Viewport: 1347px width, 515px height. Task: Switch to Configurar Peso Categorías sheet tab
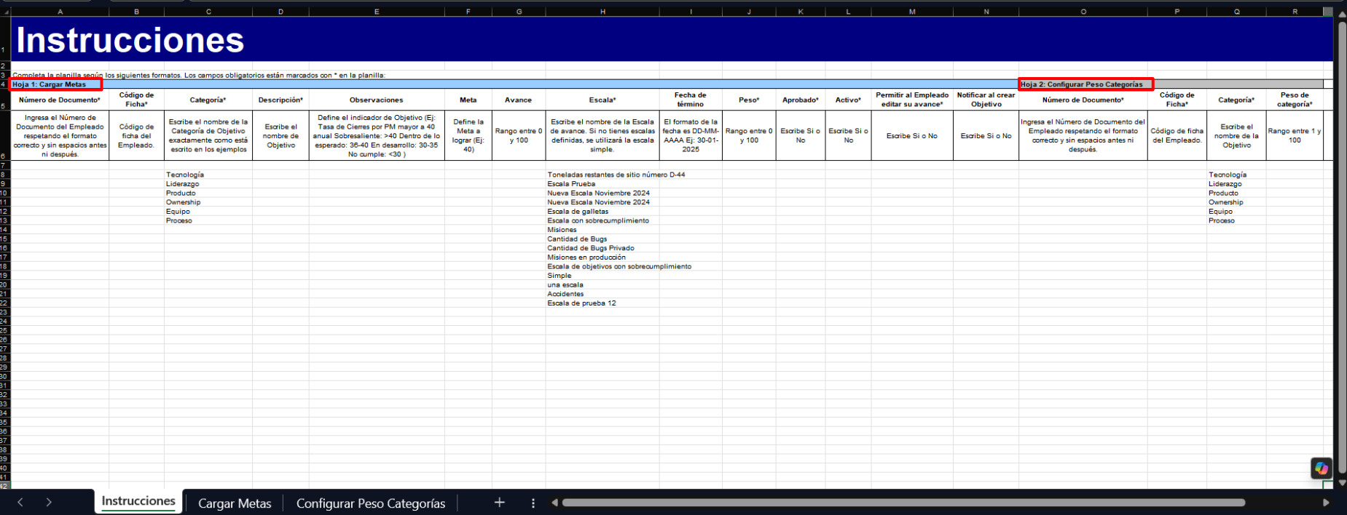coord(370,503)
